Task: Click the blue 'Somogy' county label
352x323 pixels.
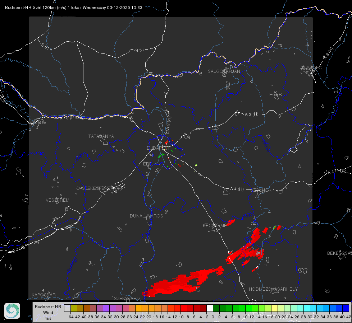Action: coord(72,265)
